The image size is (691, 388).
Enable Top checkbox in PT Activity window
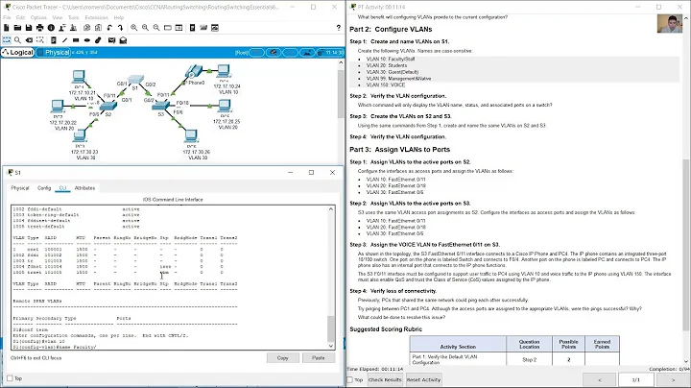click(350, 379)
